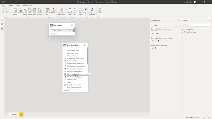Open Q&A setup
This screenshot has width=212, height=119.
click(x=81, y=12)
